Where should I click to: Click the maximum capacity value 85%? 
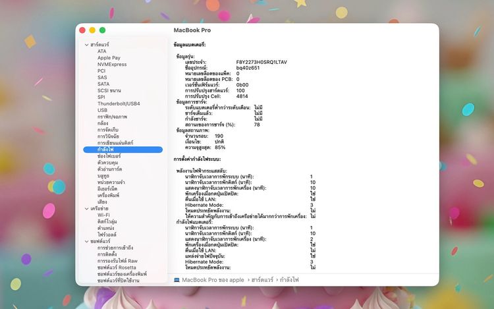click(x=220, y=148)
